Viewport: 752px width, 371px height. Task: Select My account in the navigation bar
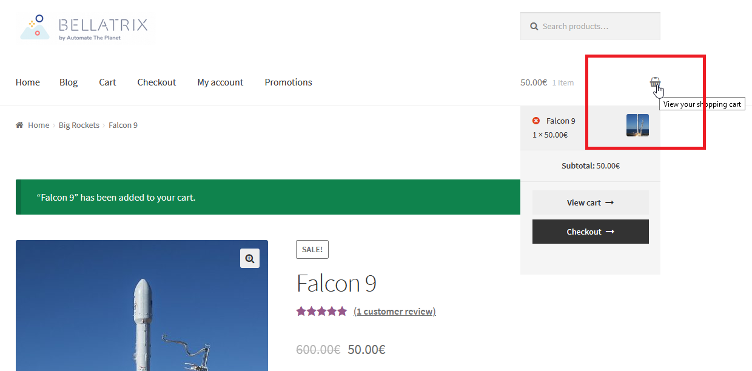220,82
